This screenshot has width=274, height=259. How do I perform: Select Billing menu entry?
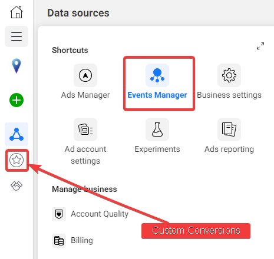point(72,241)
